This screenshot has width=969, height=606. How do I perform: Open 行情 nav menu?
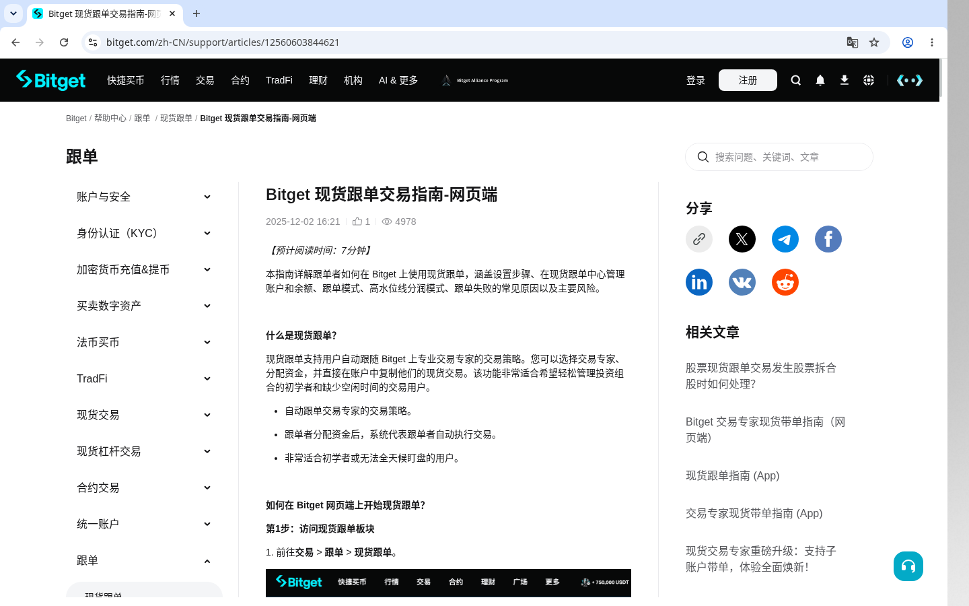click(x=170, y=80)
